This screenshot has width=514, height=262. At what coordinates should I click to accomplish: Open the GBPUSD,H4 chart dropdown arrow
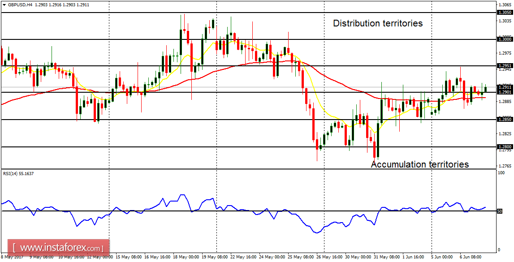[4, 4]
